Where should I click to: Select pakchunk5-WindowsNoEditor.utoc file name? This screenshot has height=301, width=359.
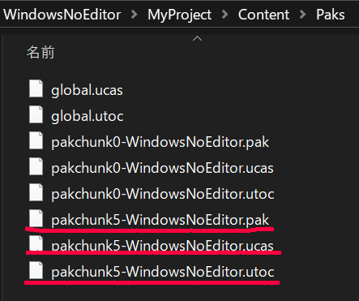pyautogui.click(x=163, y=272)
